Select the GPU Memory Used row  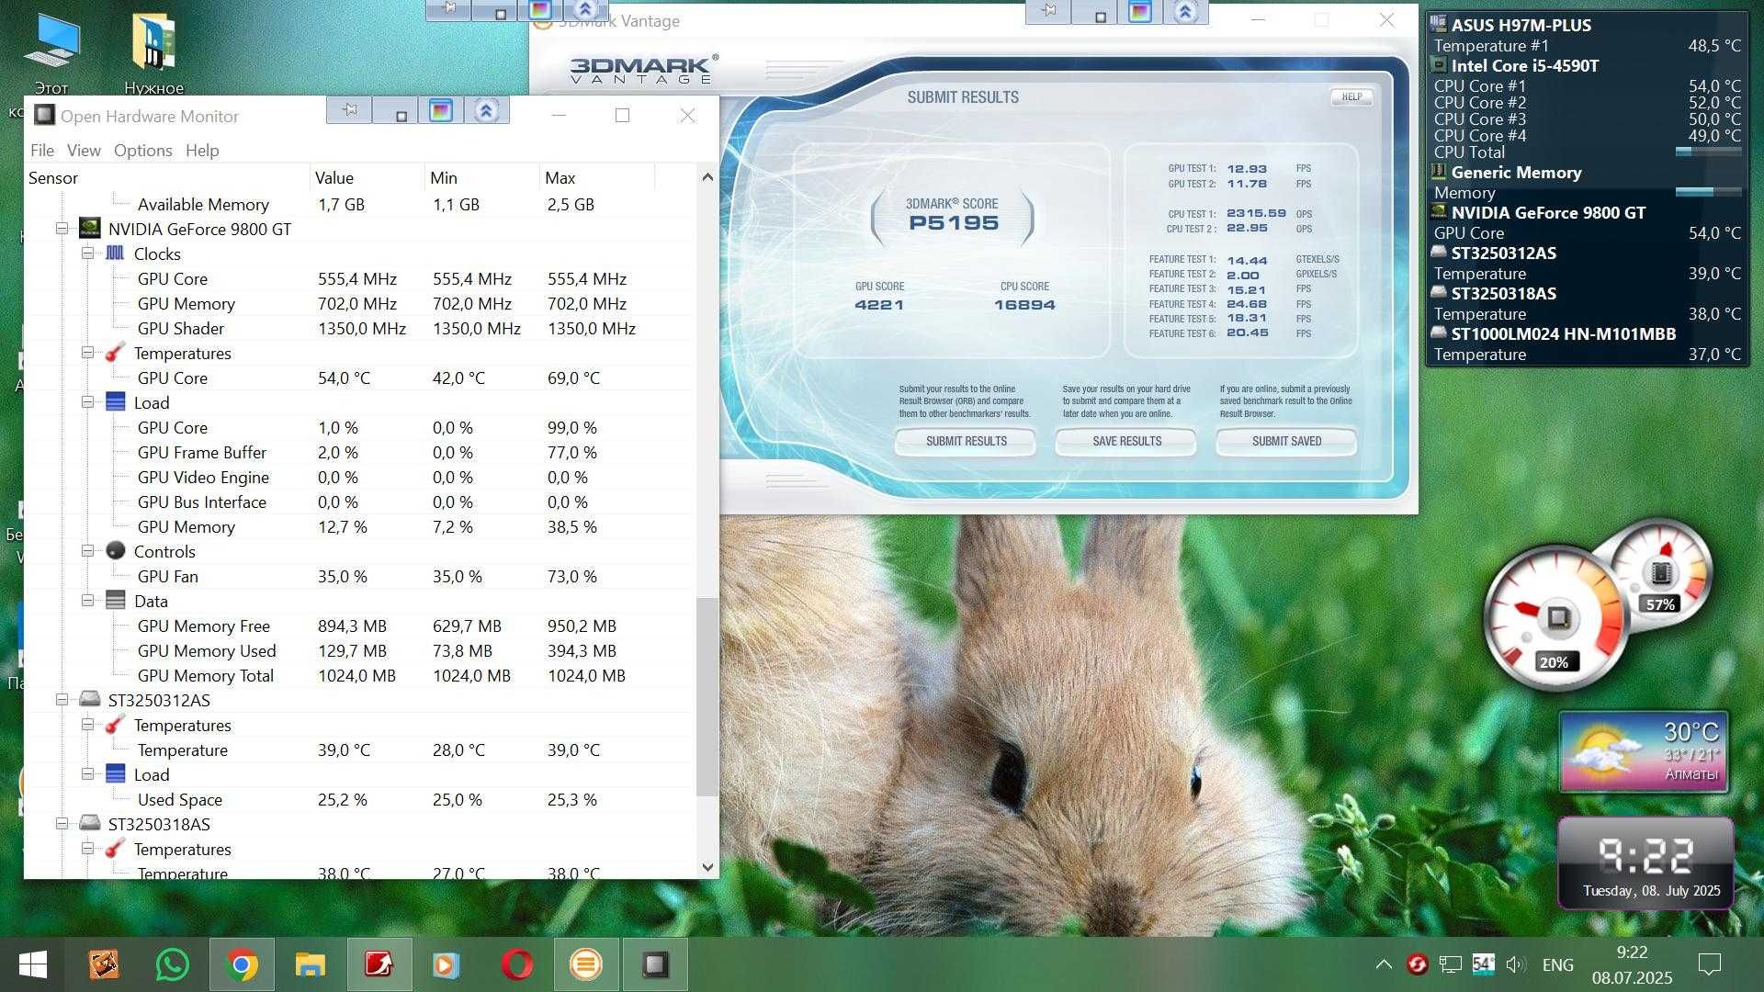359,650
